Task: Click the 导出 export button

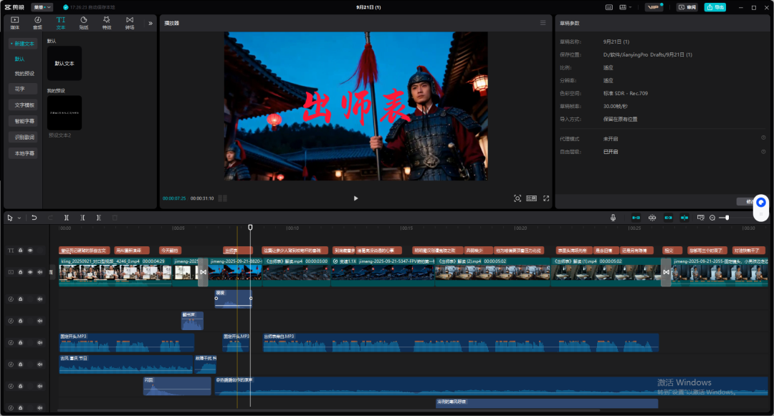Action: coord(715,7)
